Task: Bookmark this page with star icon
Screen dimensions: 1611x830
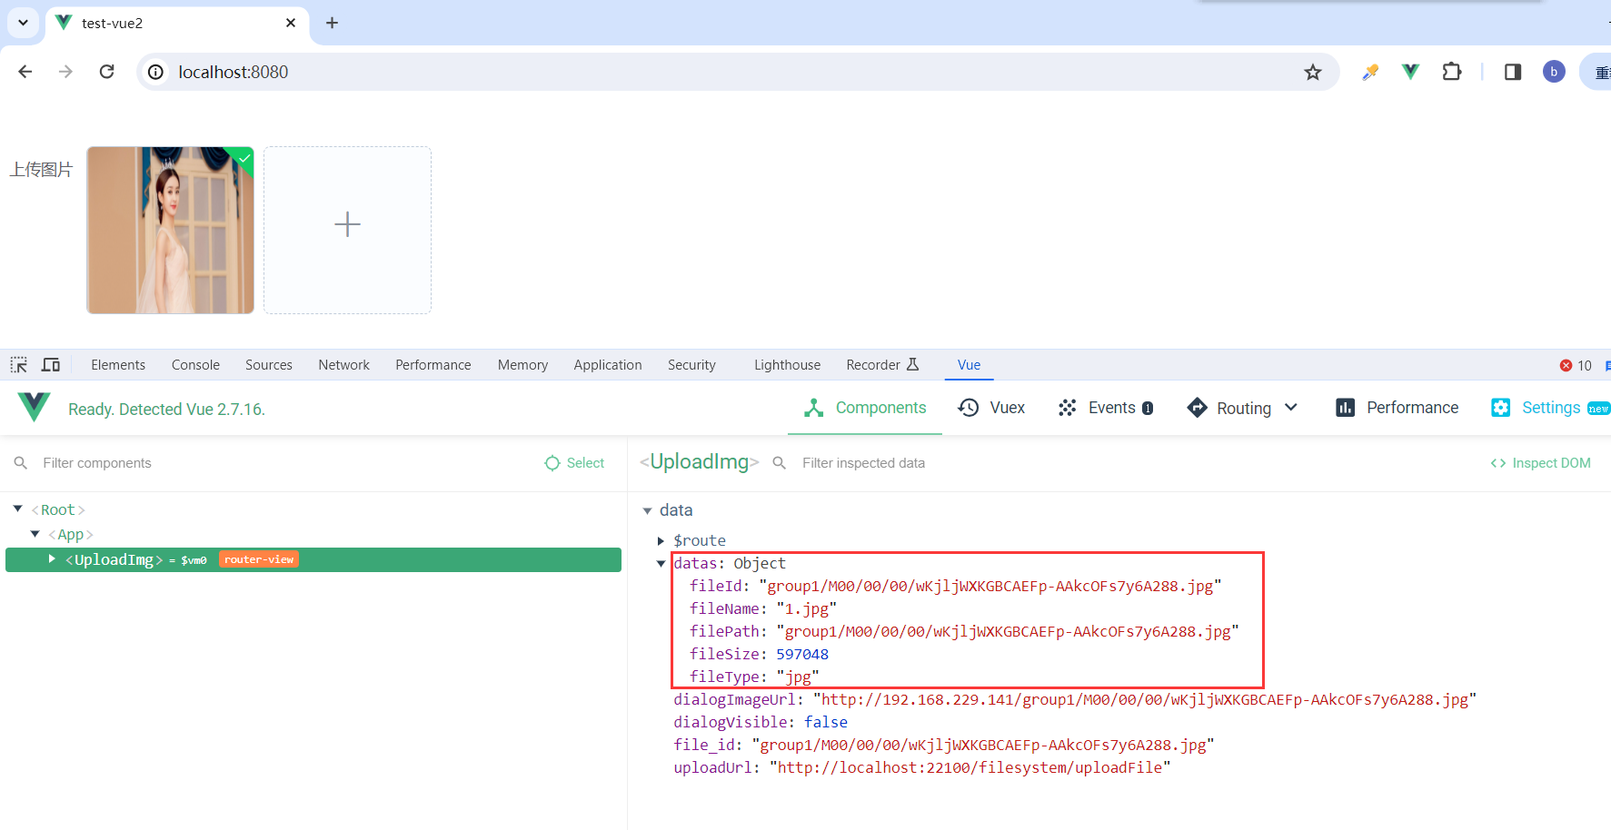Action: [1312, 72]
